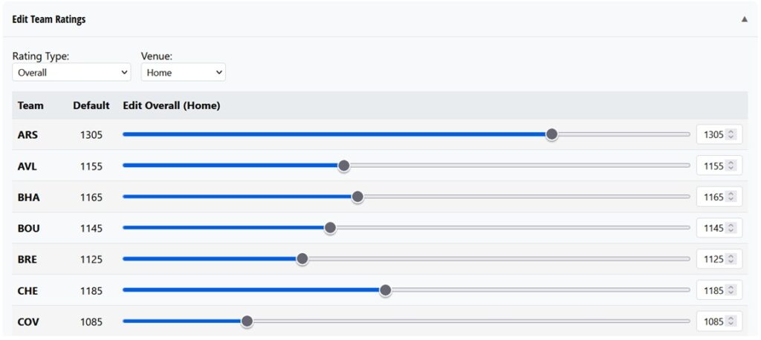Click the COV rating slider handle
This screenshot has width=761, height=340.
[x=247, y=321]
